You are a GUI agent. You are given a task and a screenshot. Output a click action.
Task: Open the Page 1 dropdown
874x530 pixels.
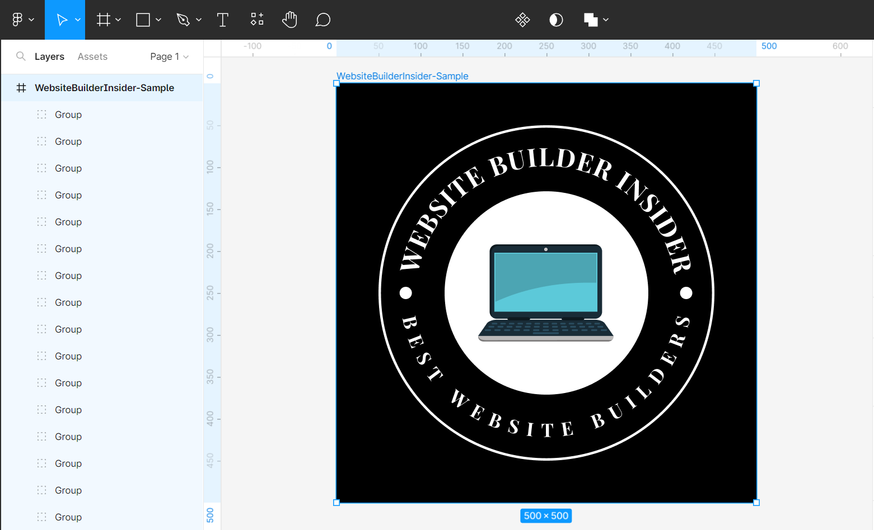pyautogui.click(x=169, y=56)
